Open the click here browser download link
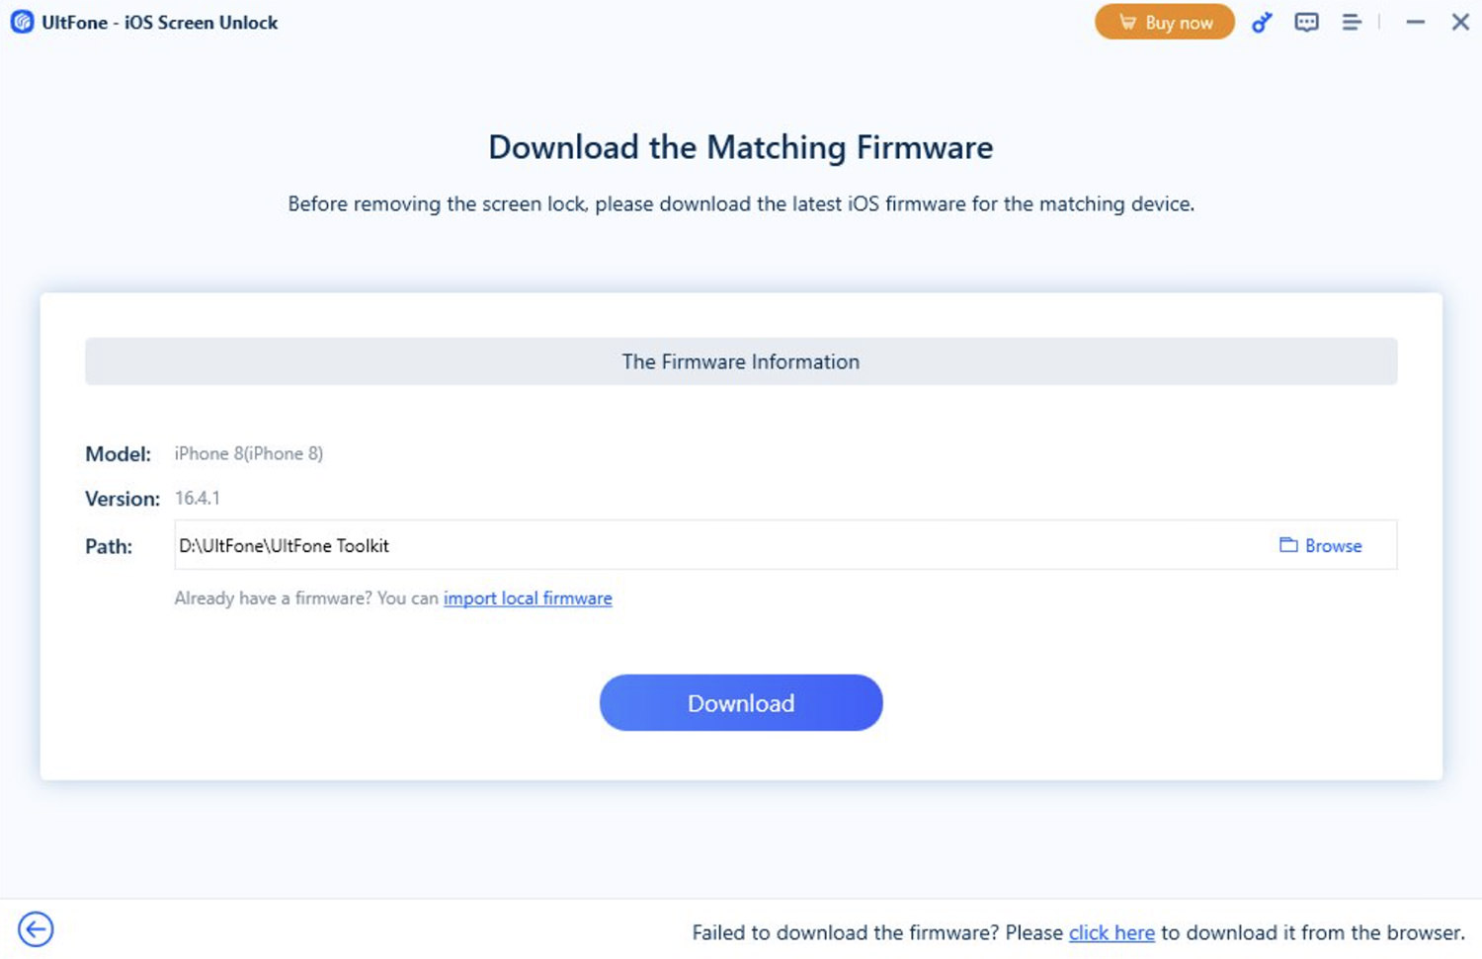This screenshot has height=959, width=1482. tap(1111, 932)
